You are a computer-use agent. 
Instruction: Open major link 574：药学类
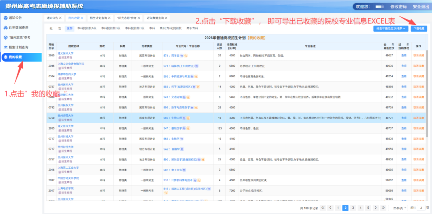click(x=171, y=56)
